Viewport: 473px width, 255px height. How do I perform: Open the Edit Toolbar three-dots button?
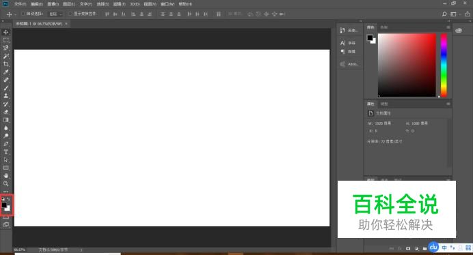[x=5, y=192]
